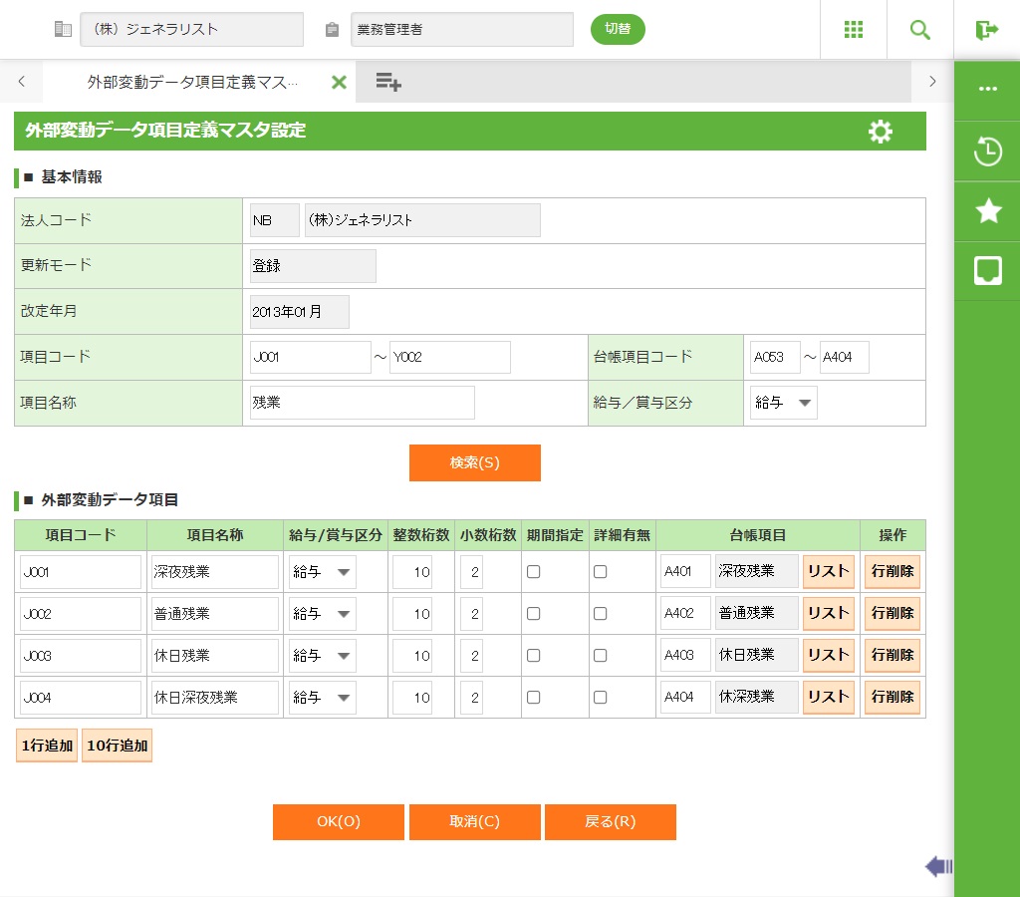The width and height of the screenshot is (1020, 897).
Task: Check 詳細有無 checkbox for row J002
Action: 600,614
